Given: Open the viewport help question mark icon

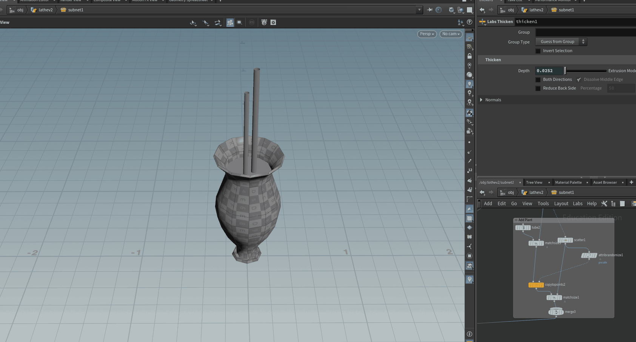Looking at the screenshot, I should pos(470,22).
